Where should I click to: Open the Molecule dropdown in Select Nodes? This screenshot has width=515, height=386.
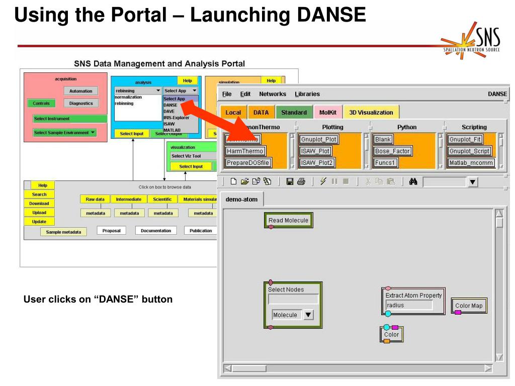pyautogui.click(x=308, y=315)
